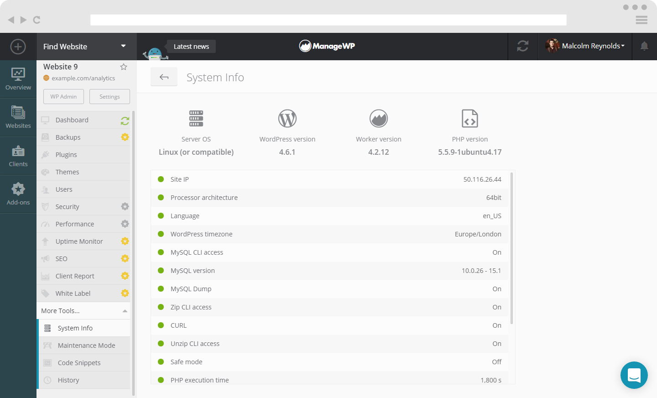Open Plugins in sidebar
The height and width of the screenshot is (398, 657).
83,155
